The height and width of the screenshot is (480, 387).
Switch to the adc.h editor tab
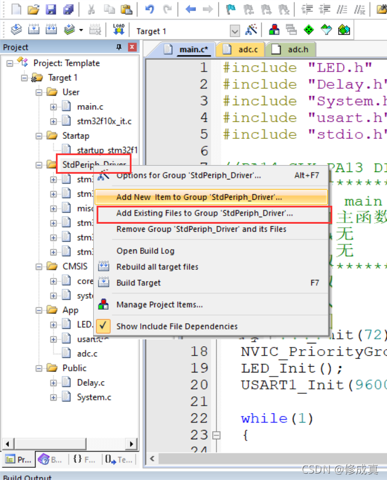pyautogui.click(x=291, y=49)
